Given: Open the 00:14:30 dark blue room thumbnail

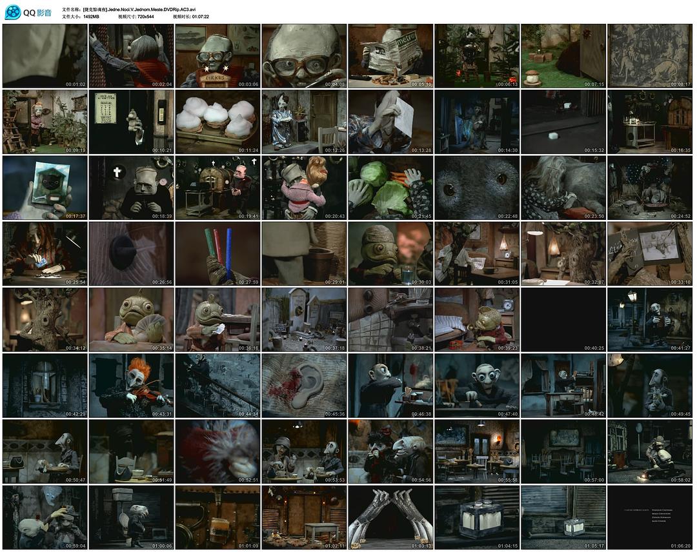Looking at the screenshot, I should 477,122.
